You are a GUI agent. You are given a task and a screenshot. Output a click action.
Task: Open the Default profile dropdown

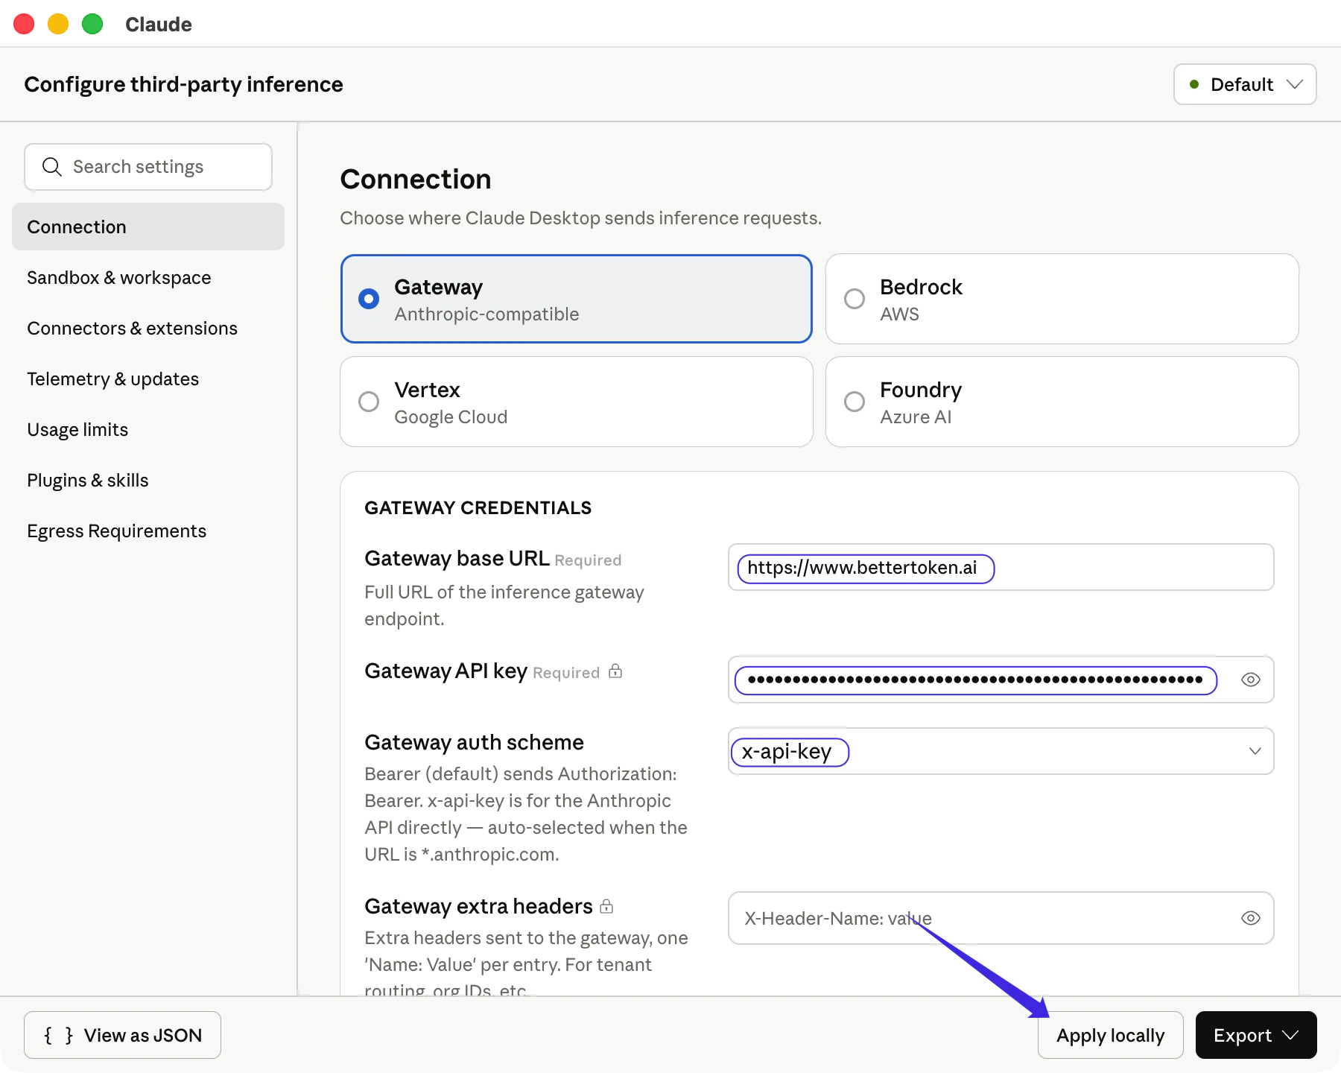pos(1245,84)
